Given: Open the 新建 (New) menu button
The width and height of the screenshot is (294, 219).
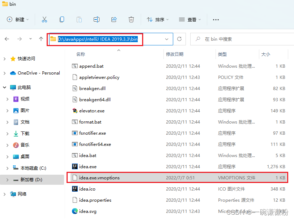Looking at the screenshot, I should pos(18,19).
